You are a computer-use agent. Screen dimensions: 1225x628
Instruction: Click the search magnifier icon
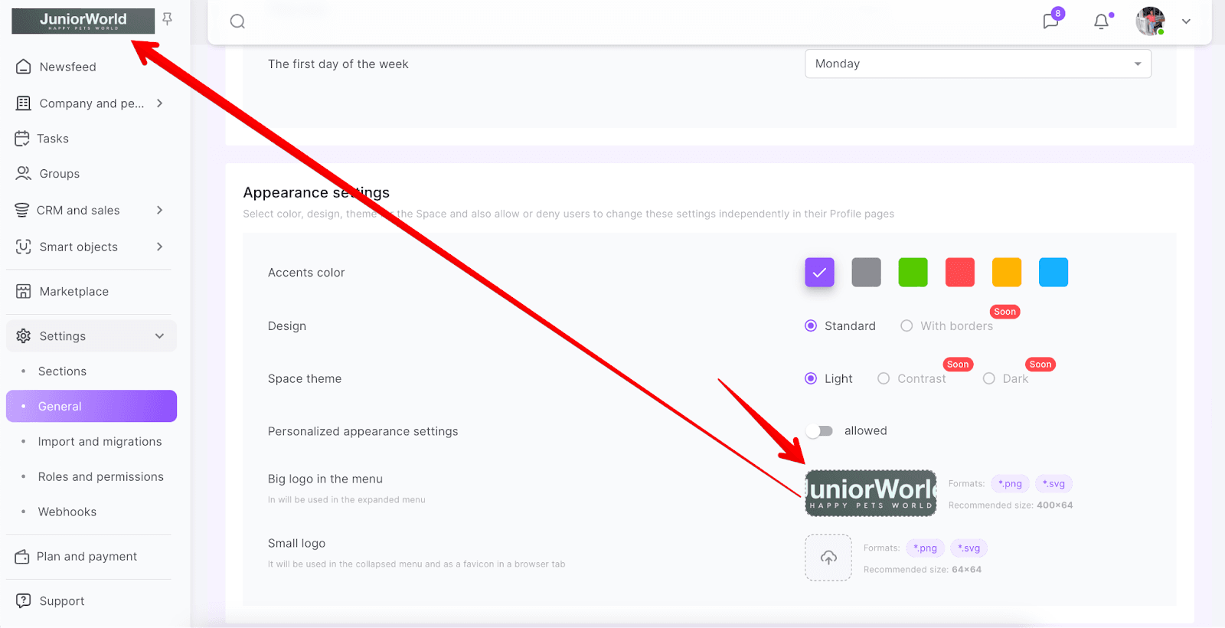coord(237,21)
